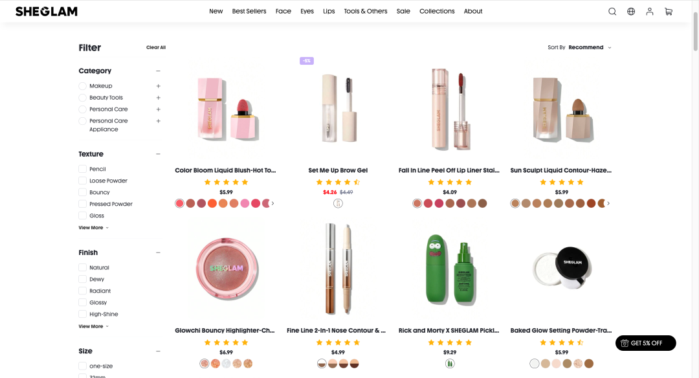Check the Loose Powder texture filter
699x378 pixels.
(x=82, y=181)
